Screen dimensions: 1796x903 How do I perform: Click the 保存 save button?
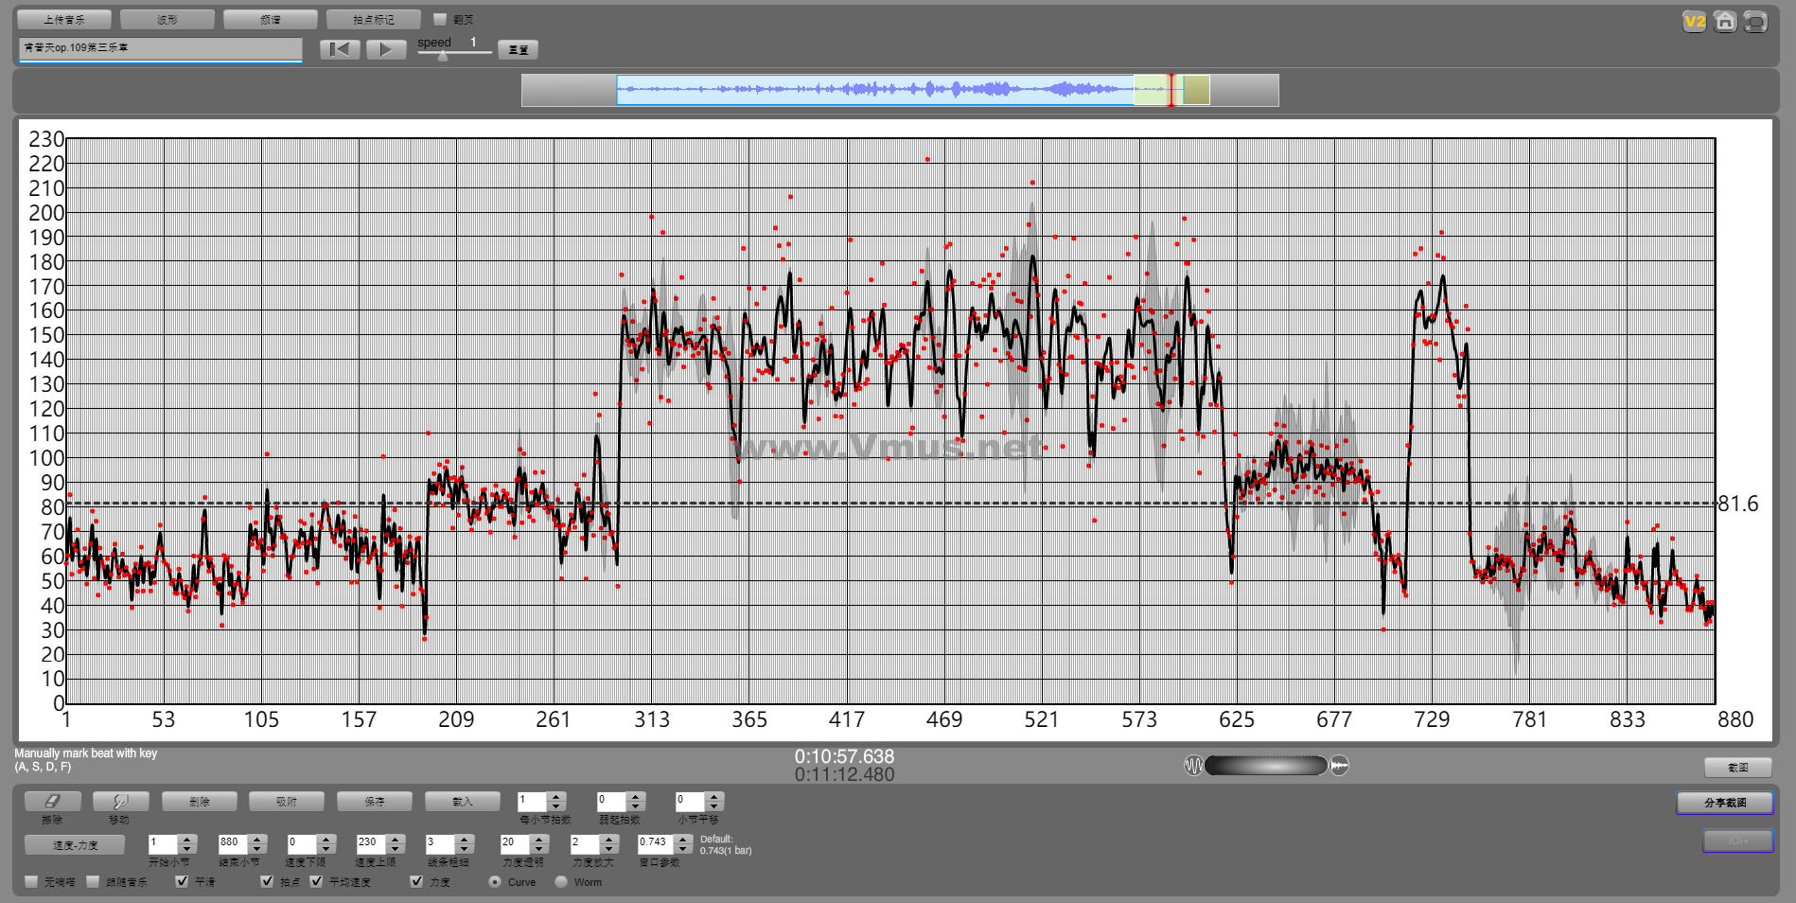pos(375,802)
